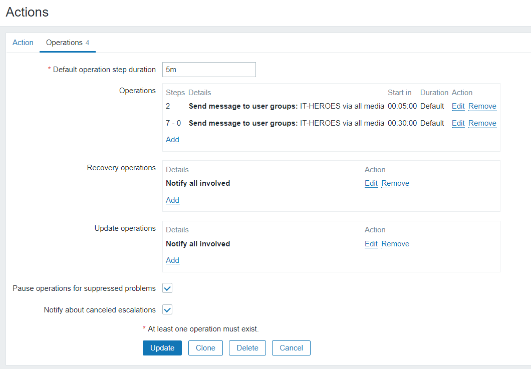Viewport: 531px width, 369px height.
Task: Select the Operations tab
Action: pos(64,43)
